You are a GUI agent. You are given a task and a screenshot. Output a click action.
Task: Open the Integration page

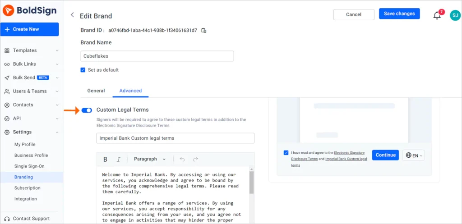tap(26, 199)
